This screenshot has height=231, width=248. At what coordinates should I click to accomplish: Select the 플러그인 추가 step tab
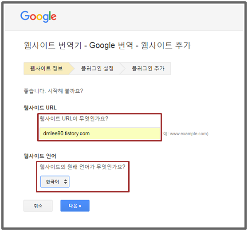(x=148, y=68)
